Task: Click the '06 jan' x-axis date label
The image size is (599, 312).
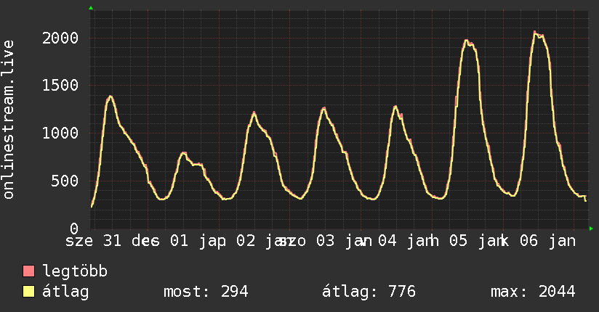Action: pos(547,241)
